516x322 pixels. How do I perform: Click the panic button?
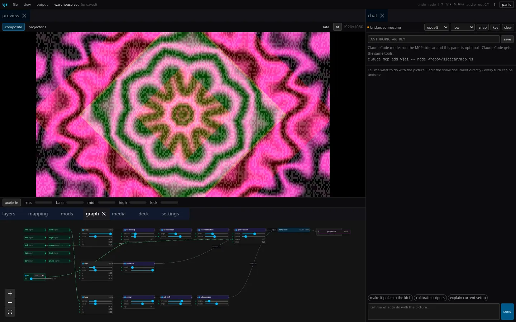507,5
